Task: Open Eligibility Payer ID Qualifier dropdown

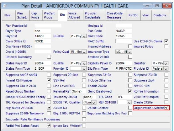Action: click(160, 63)
